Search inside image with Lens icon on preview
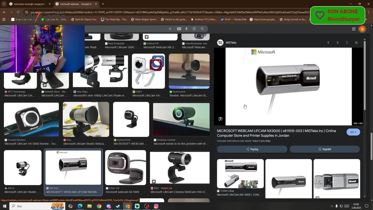This screenshot has height=210, width=373. pos(221,119)
